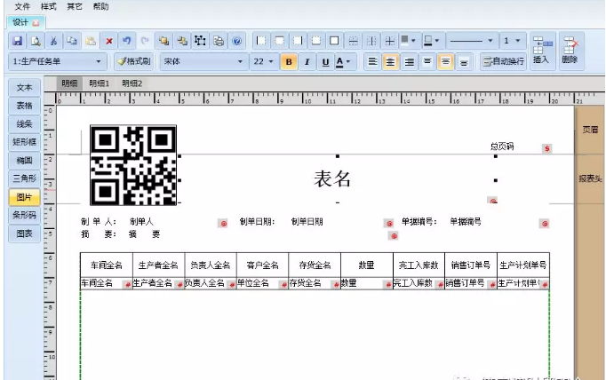Image resolution: width=606 pixels, height=380 pixels.
Task: Click the printer setup icon
Action: tap(219, 41)
